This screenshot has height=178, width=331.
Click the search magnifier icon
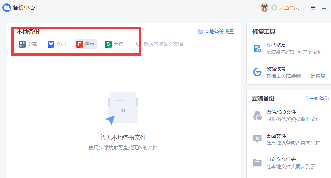tap(138, 44)
